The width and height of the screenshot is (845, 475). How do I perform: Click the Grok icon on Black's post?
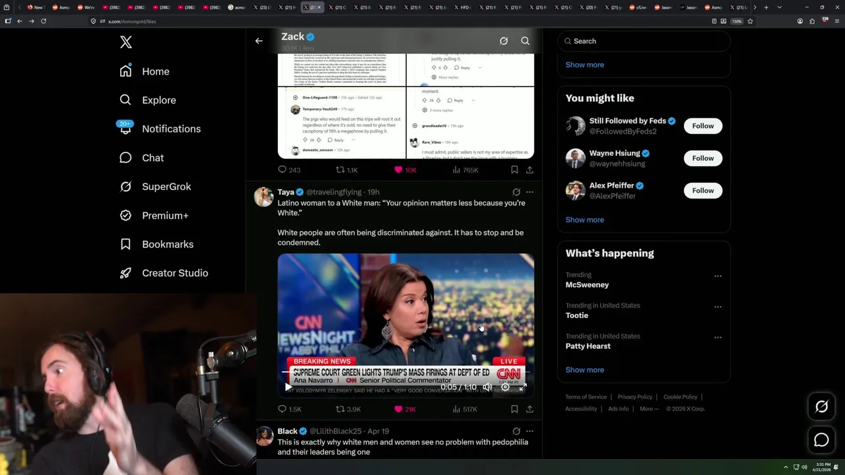(516, 431)
